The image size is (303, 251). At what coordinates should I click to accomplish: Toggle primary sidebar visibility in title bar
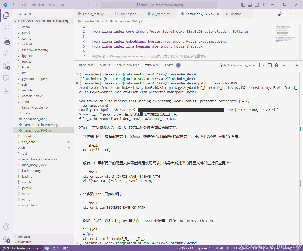pyautogui.click(x=243, y=4)
